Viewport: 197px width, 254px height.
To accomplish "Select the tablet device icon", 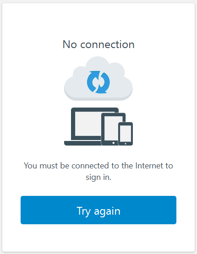I will point(113,129).
